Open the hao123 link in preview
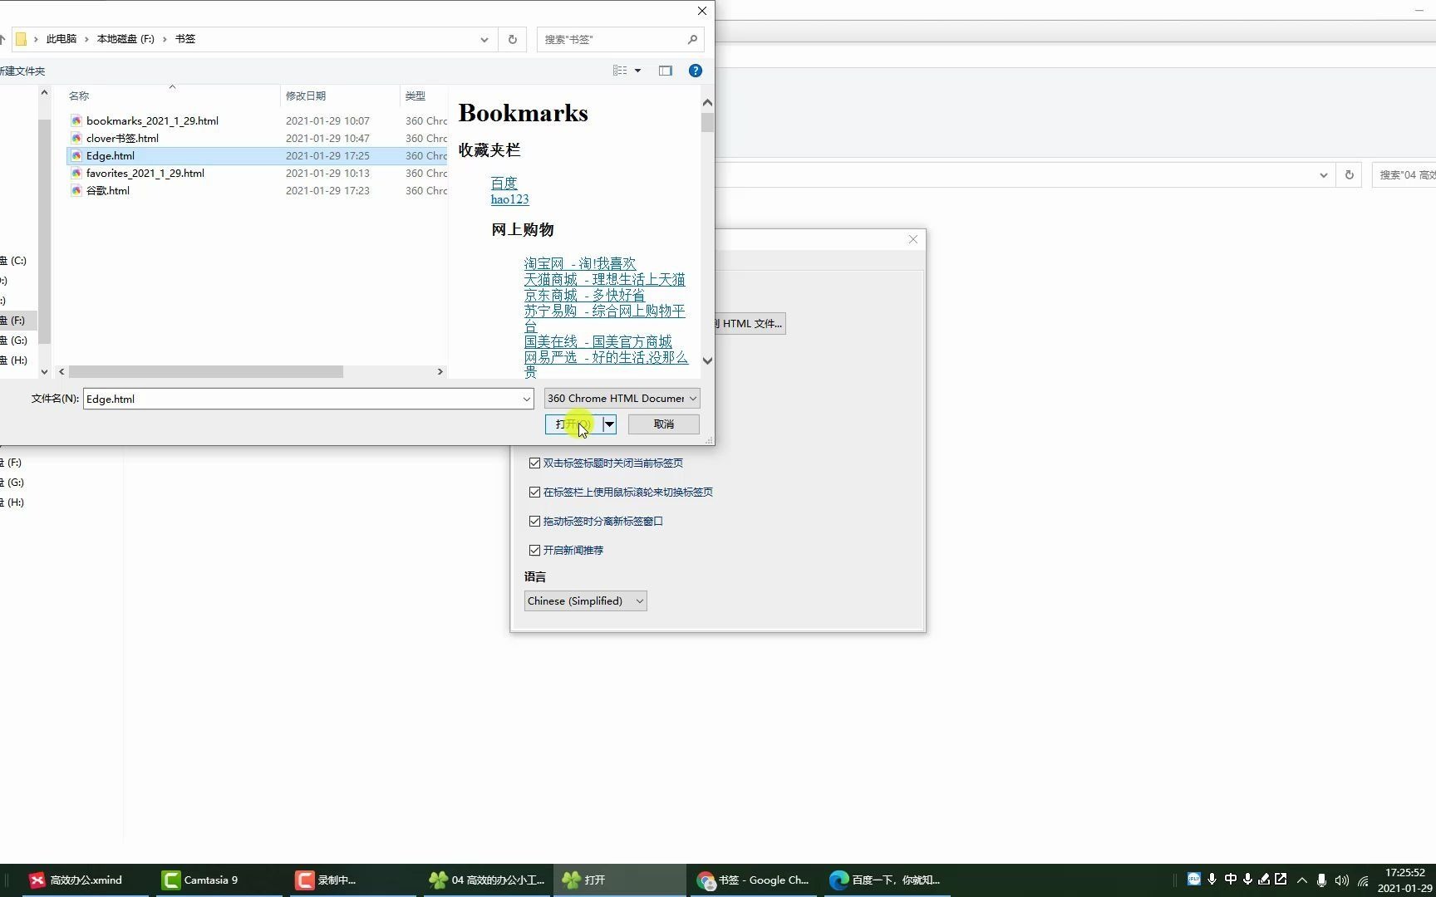The width and height of the screenshot is (1436, 897). [509, 199]
